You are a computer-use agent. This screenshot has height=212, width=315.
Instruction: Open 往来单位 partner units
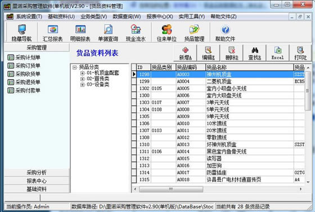pyautogui.click(x=166, y=33)
